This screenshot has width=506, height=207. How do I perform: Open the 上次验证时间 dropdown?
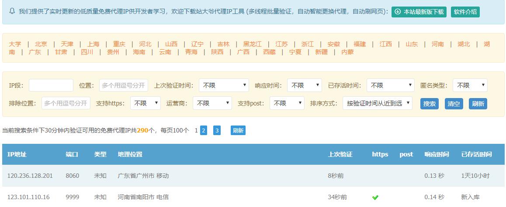coord(224,85)
